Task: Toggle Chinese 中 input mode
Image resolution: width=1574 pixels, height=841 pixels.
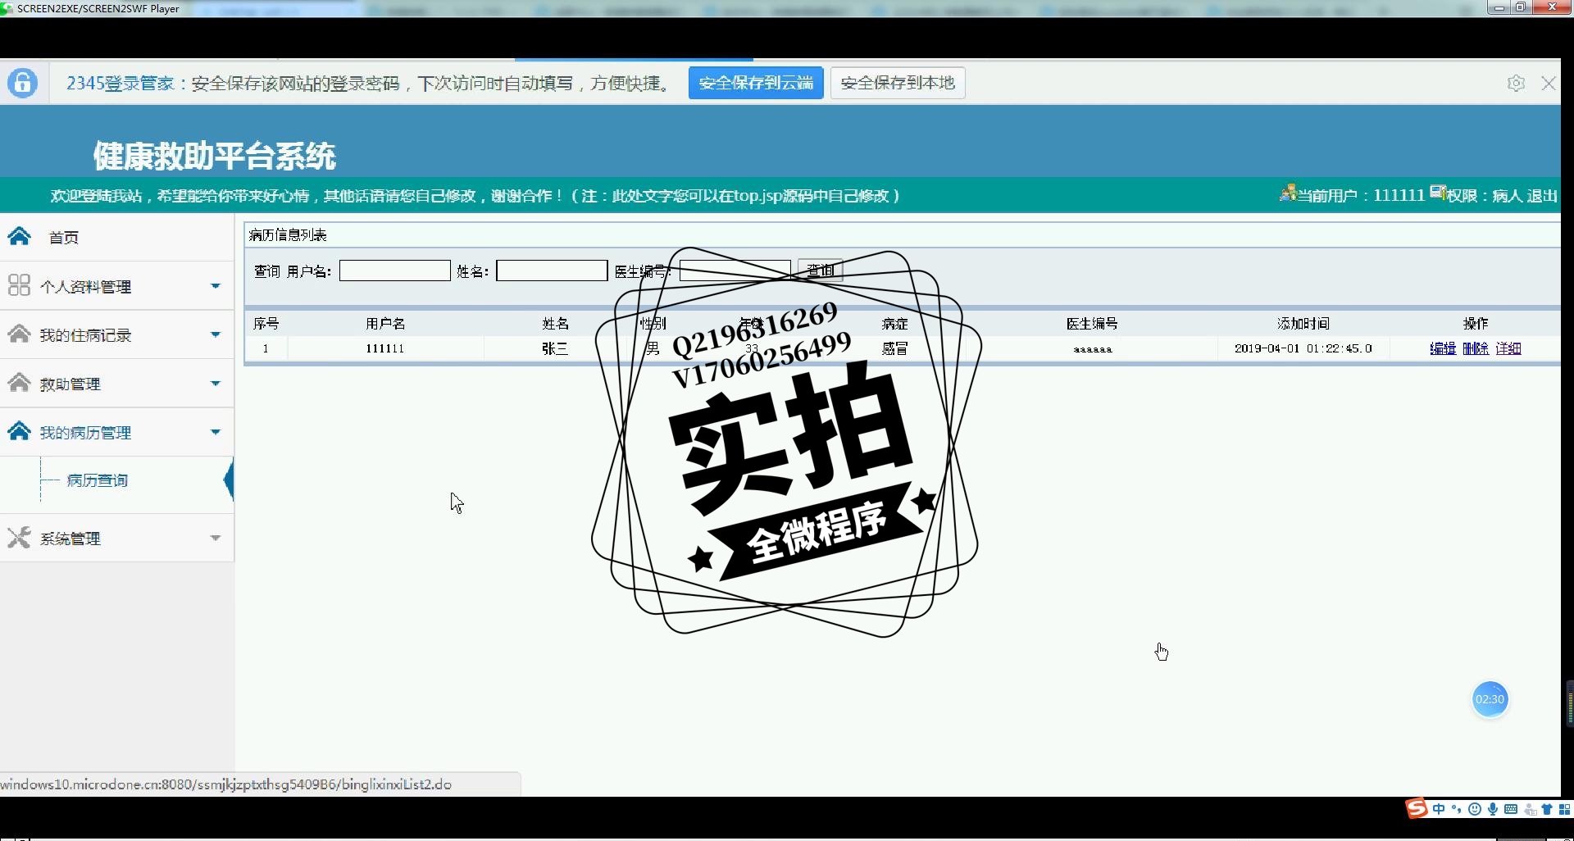Action: 1439,809
